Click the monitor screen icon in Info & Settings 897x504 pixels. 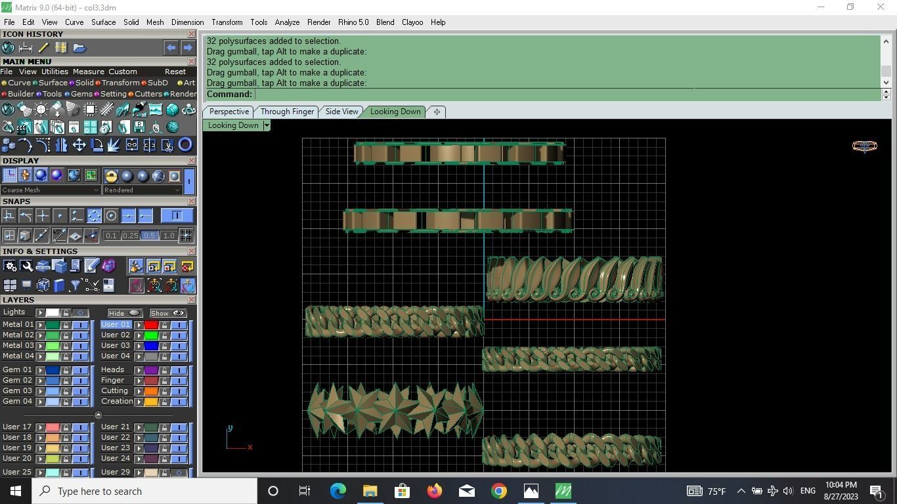(26, 285)
